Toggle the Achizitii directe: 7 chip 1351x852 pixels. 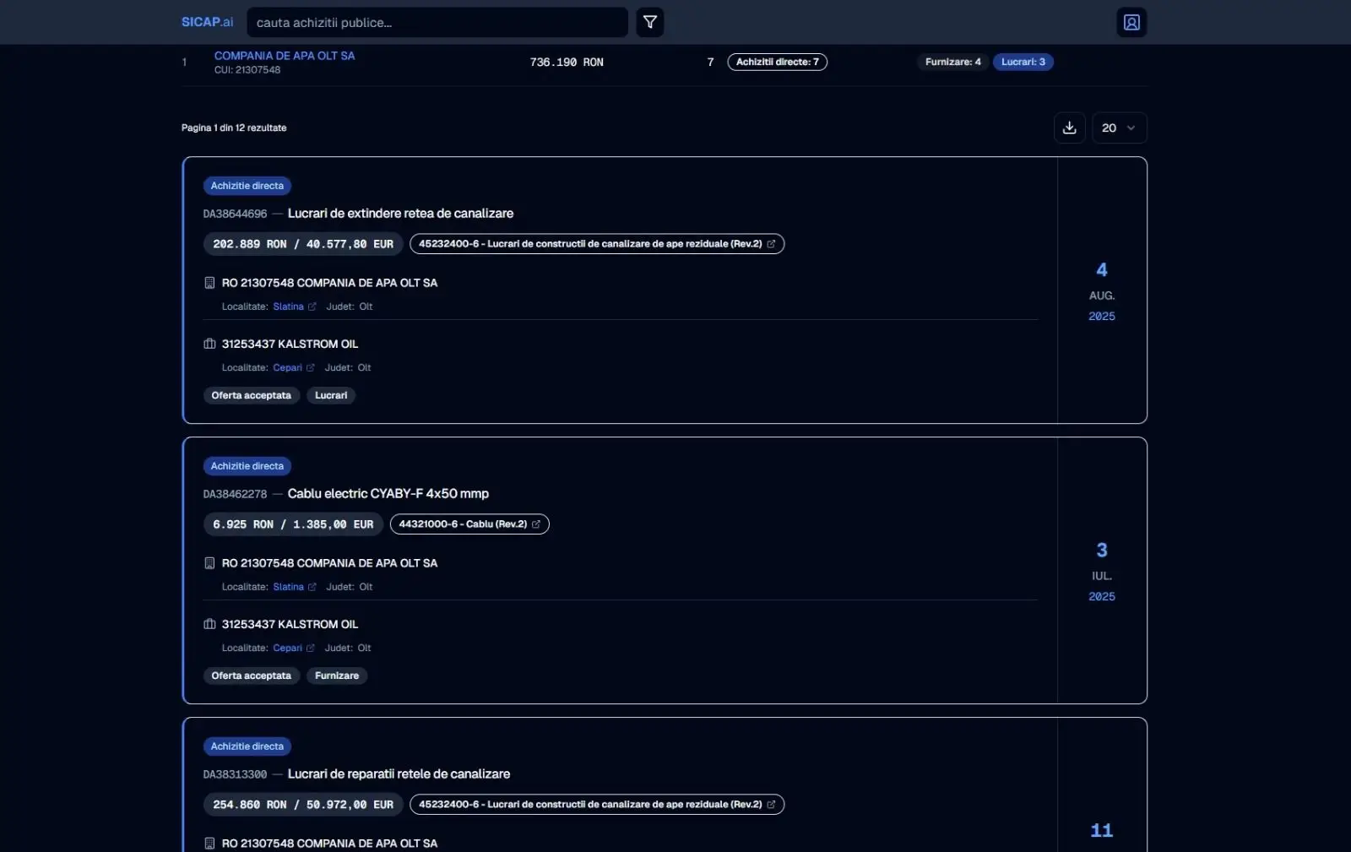point(777,62)
